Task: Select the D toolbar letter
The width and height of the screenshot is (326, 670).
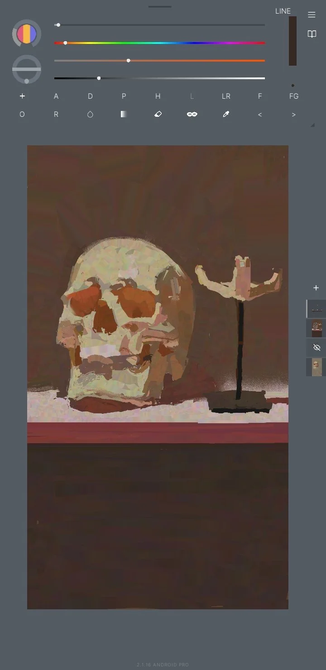Action: tap(90, 96)
